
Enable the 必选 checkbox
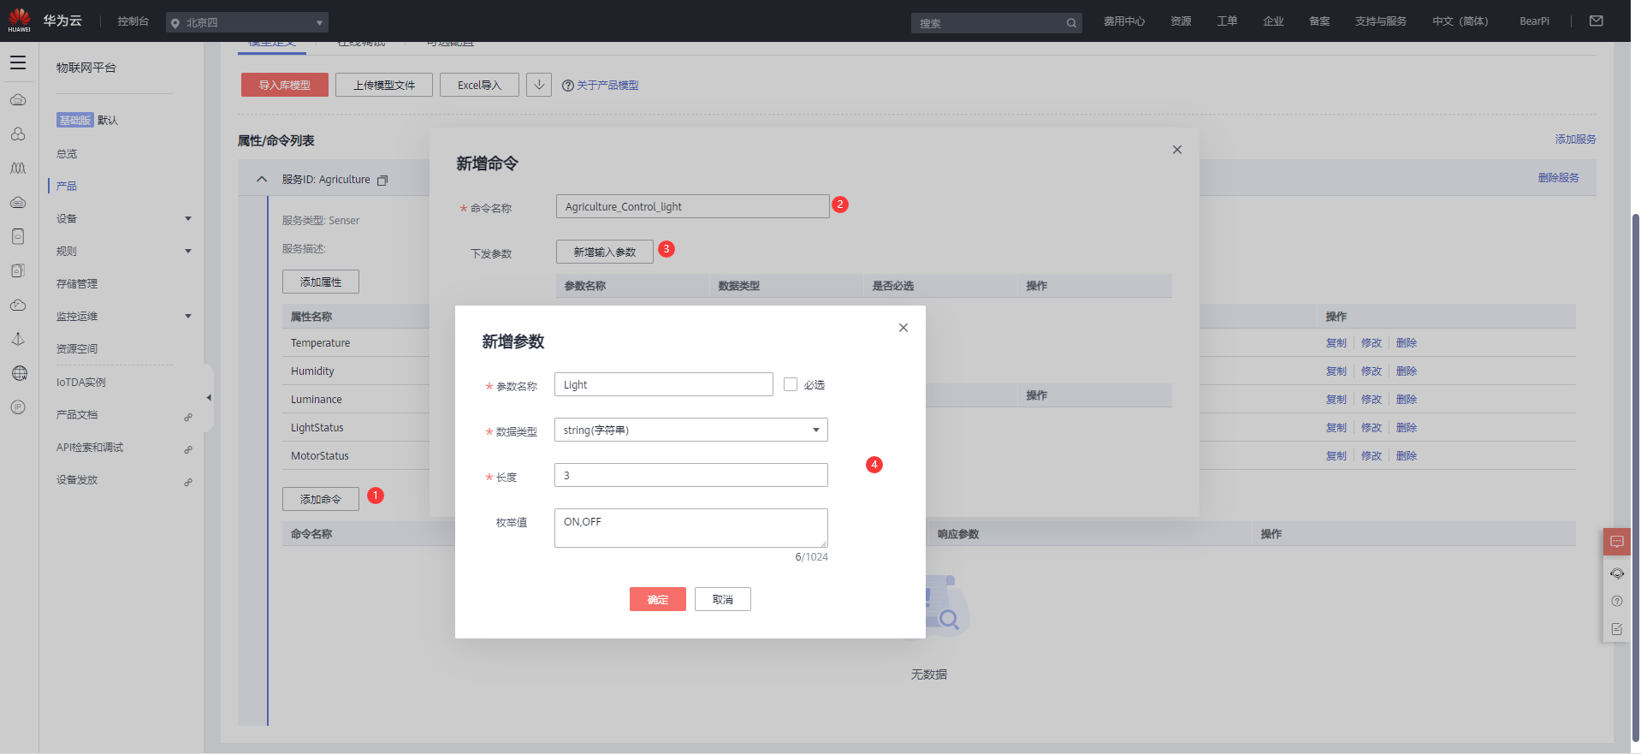[x=791, y=385]
